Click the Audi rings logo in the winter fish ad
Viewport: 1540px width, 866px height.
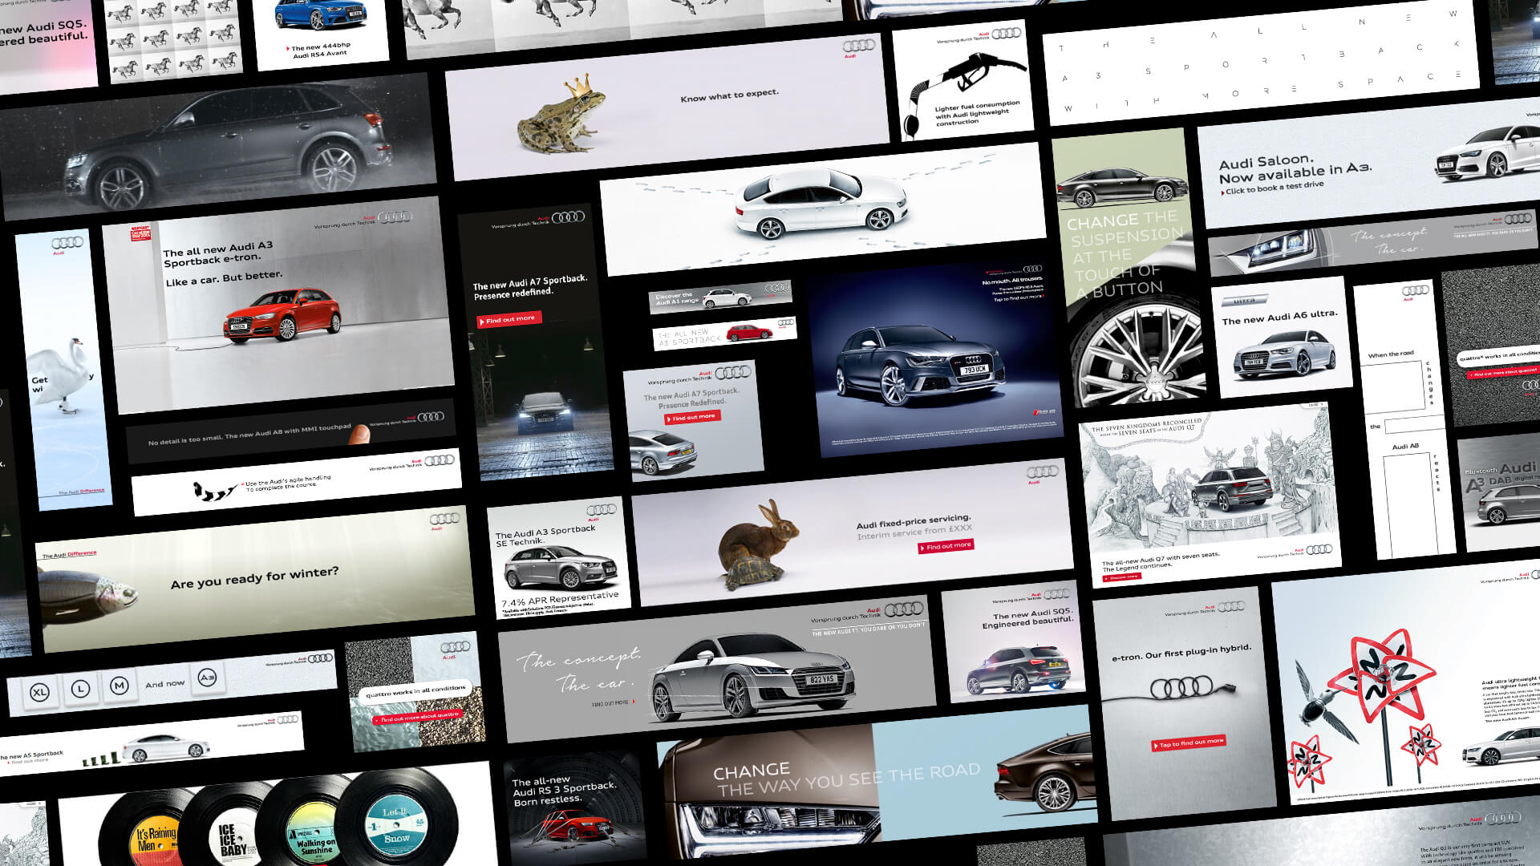[x=444, y=519]
